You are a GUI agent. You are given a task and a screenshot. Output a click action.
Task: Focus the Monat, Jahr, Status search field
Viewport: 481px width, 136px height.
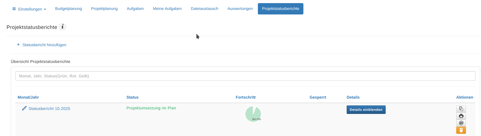click(x=245, y=76)
